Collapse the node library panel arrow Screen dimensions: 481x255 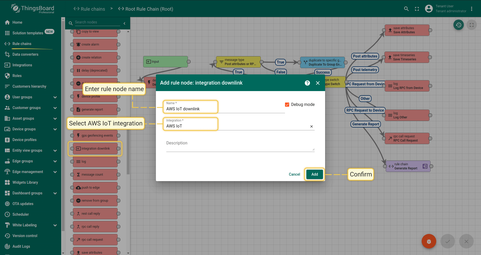(124, 23)
